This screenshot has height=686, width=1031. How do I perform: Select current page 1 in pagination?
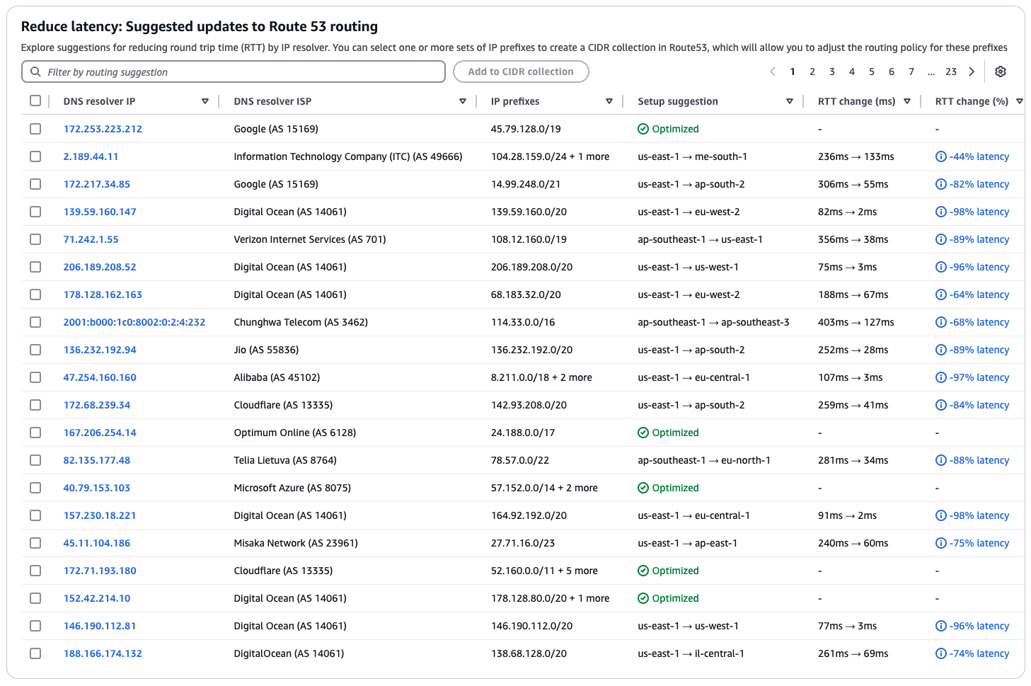(x=793, y=72)
